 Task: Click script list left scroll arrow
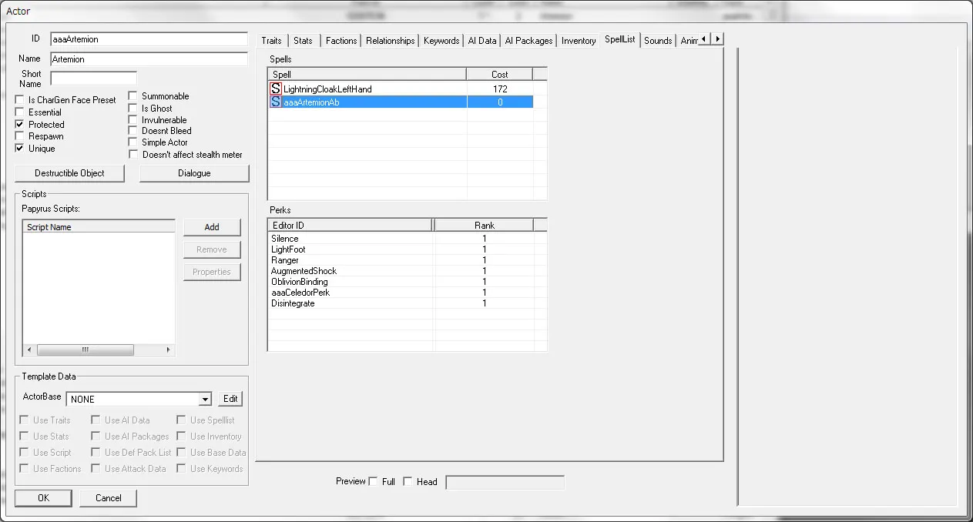click(x=29, y=350)
